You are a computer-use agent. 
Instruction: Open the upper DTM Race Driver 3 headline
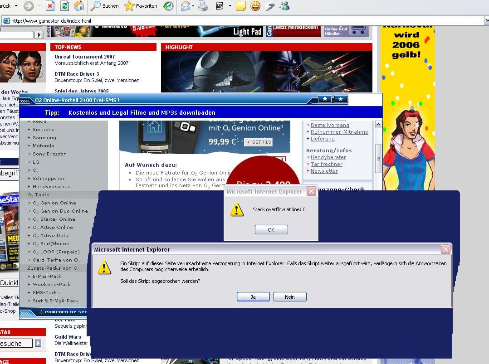click(77, 74)
